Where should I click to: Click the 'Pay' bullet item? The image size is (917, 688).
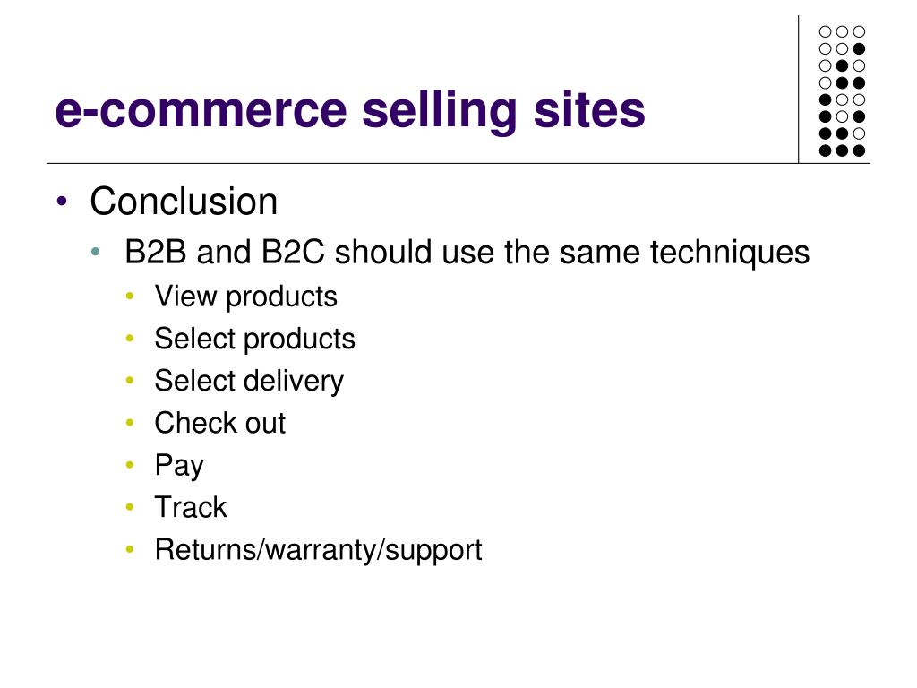tap(179, 466)
